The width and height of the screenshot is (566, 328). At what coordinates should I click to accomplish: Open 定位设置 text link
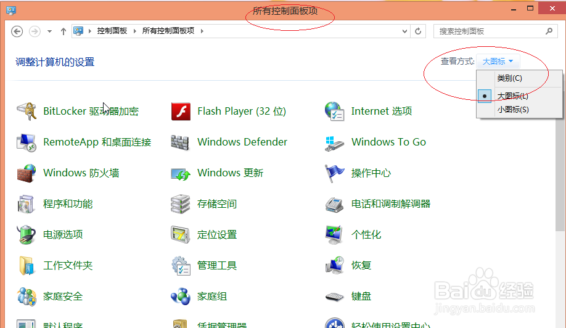(x=217, y=235)
